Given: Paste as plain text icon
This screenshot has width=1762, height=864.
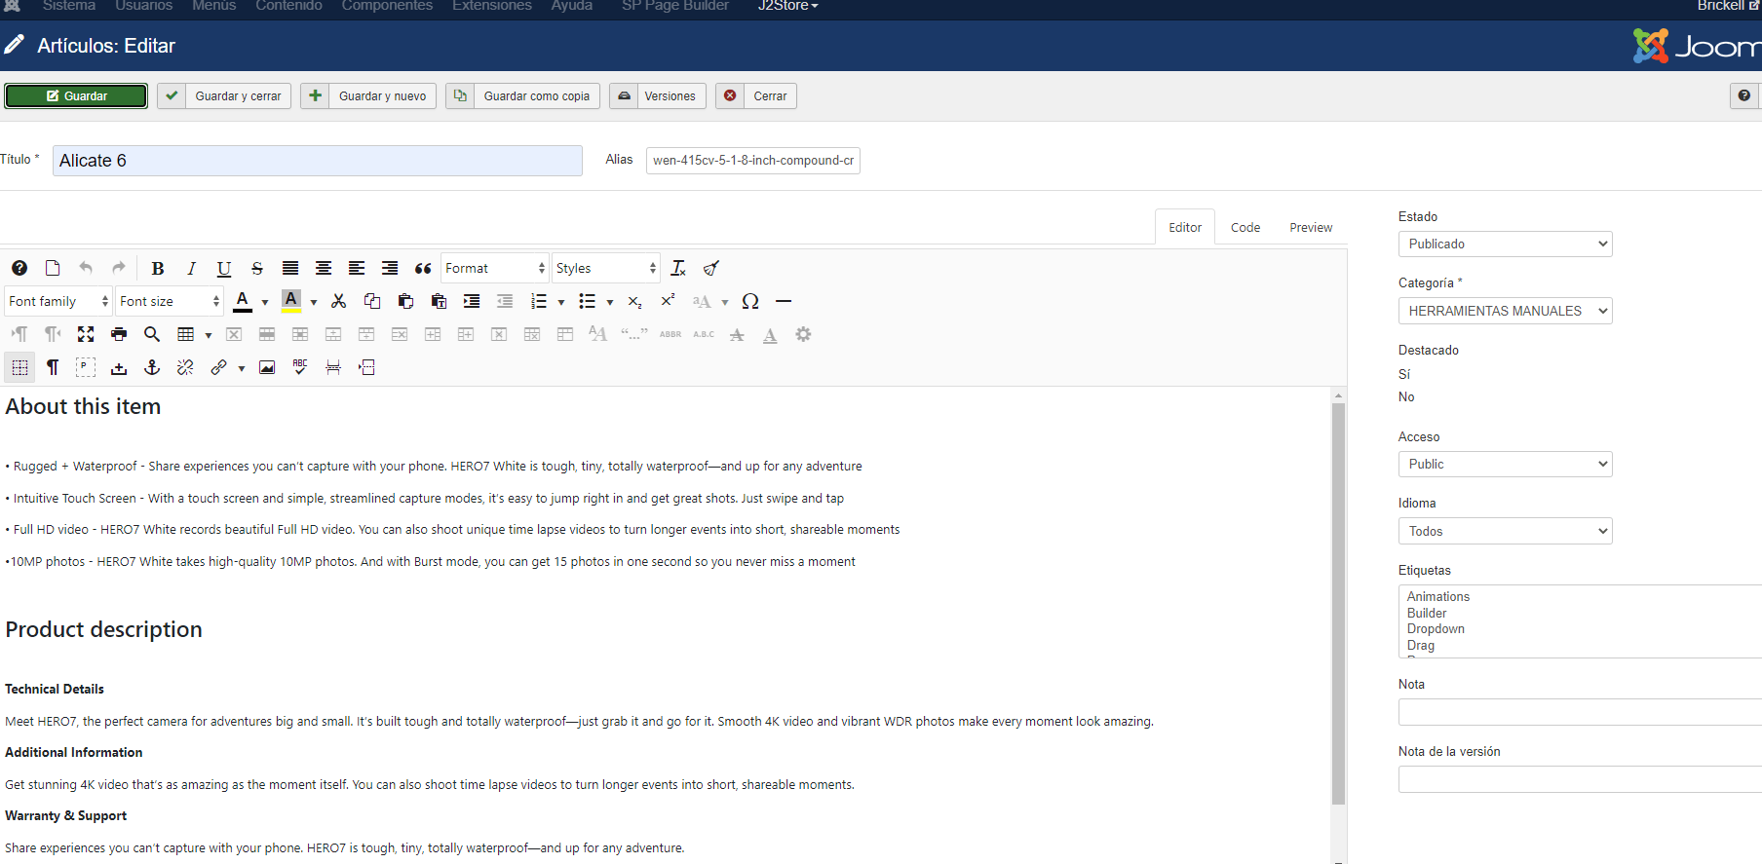Looking at the screenshot, I should tap(439, 301).
